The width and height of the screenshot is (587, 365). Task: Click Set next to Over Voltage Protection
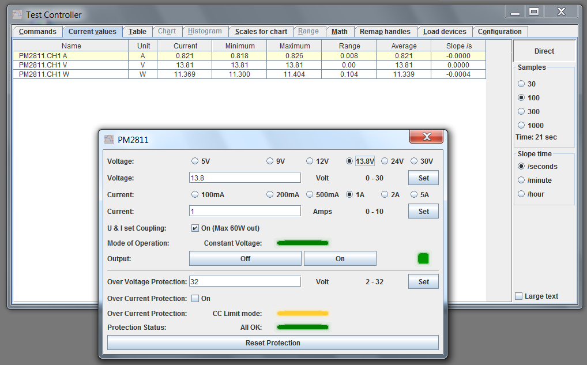(423, 282)
